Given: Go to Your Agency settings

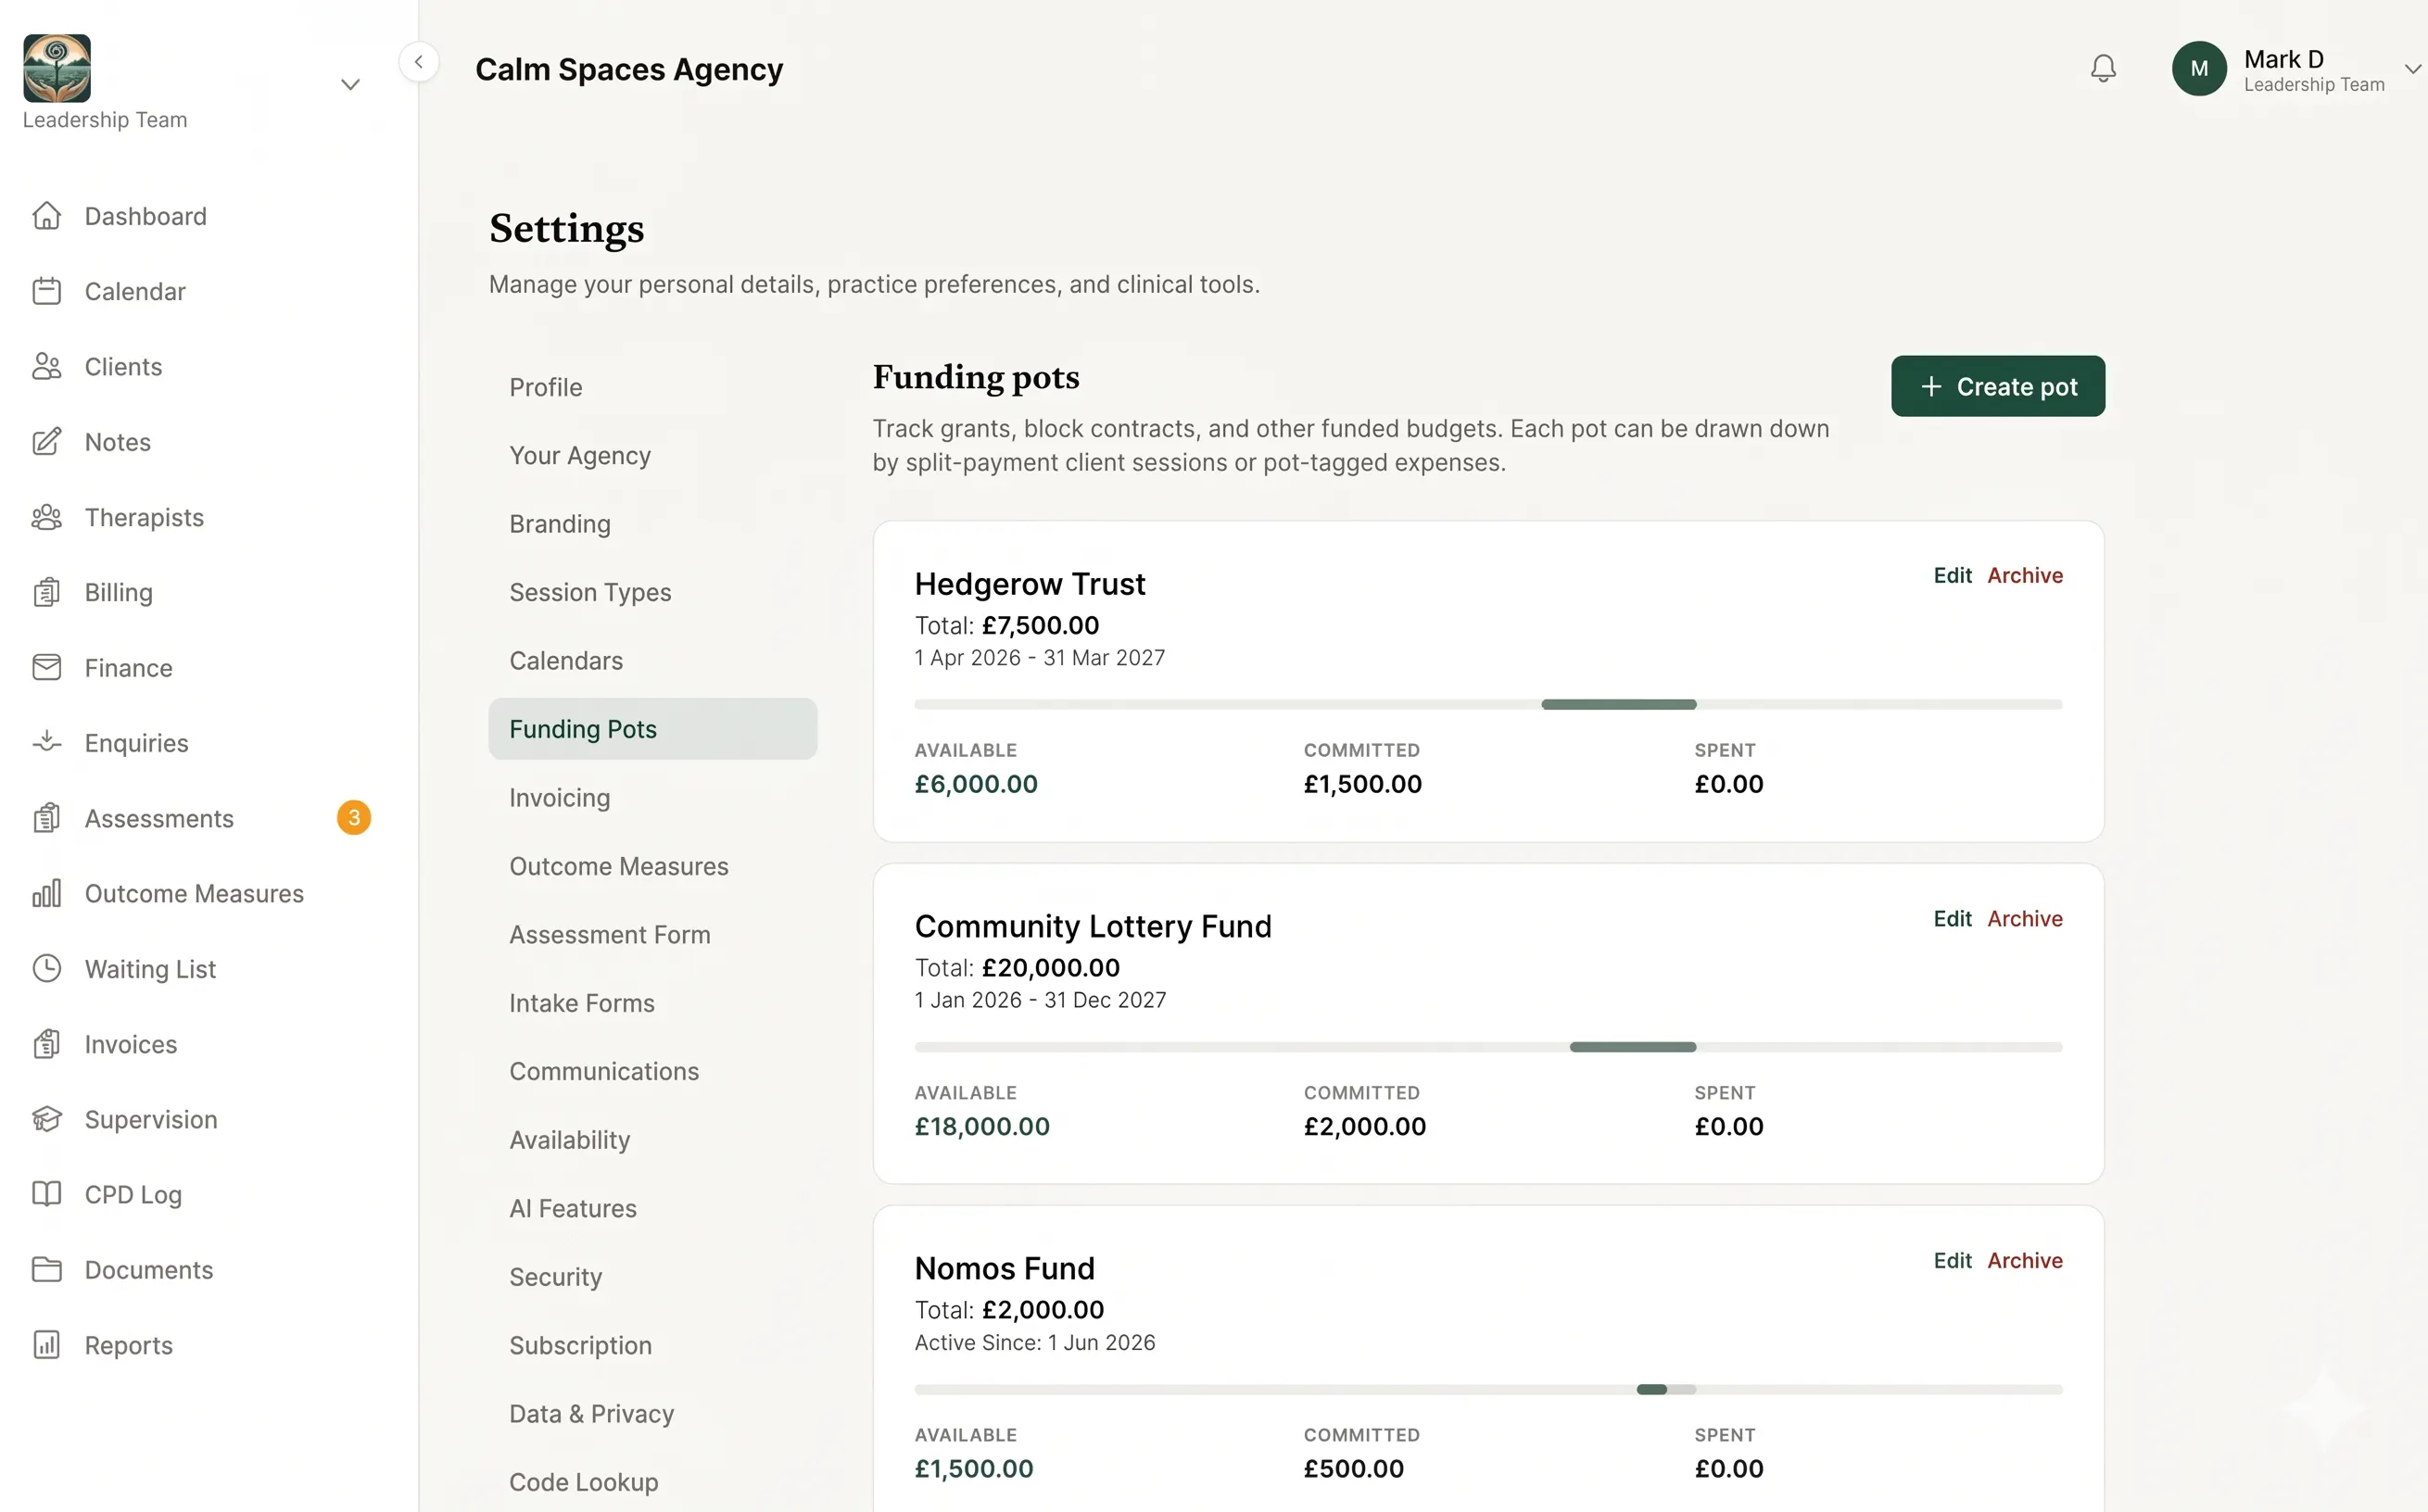Looking at the screenshot, I should click(x=580, y=456).
